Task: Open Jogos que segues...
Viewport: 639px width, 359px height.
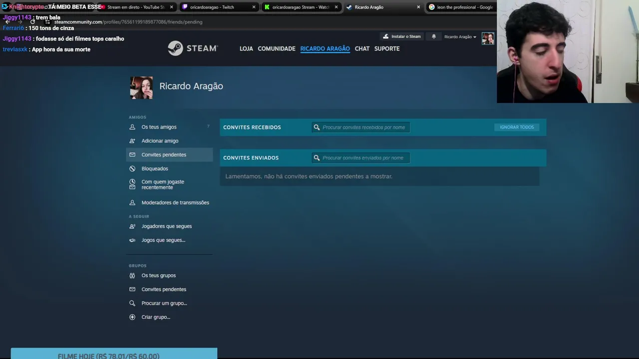Action: [163, 240]
